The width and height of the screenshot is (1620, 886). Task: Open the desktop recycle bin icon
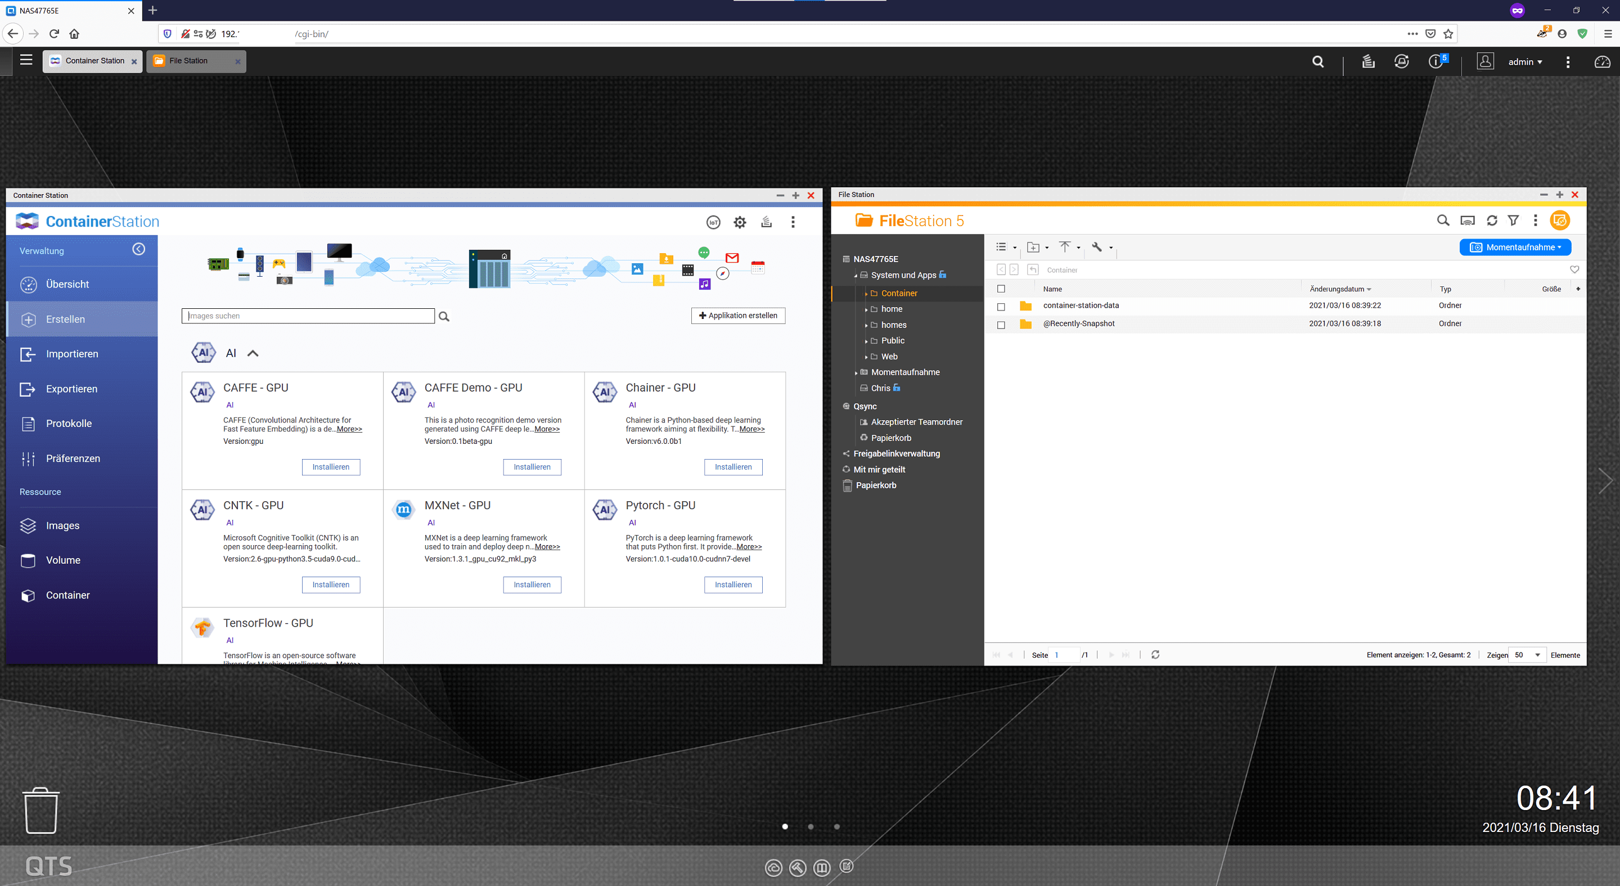tap(41, 811)
